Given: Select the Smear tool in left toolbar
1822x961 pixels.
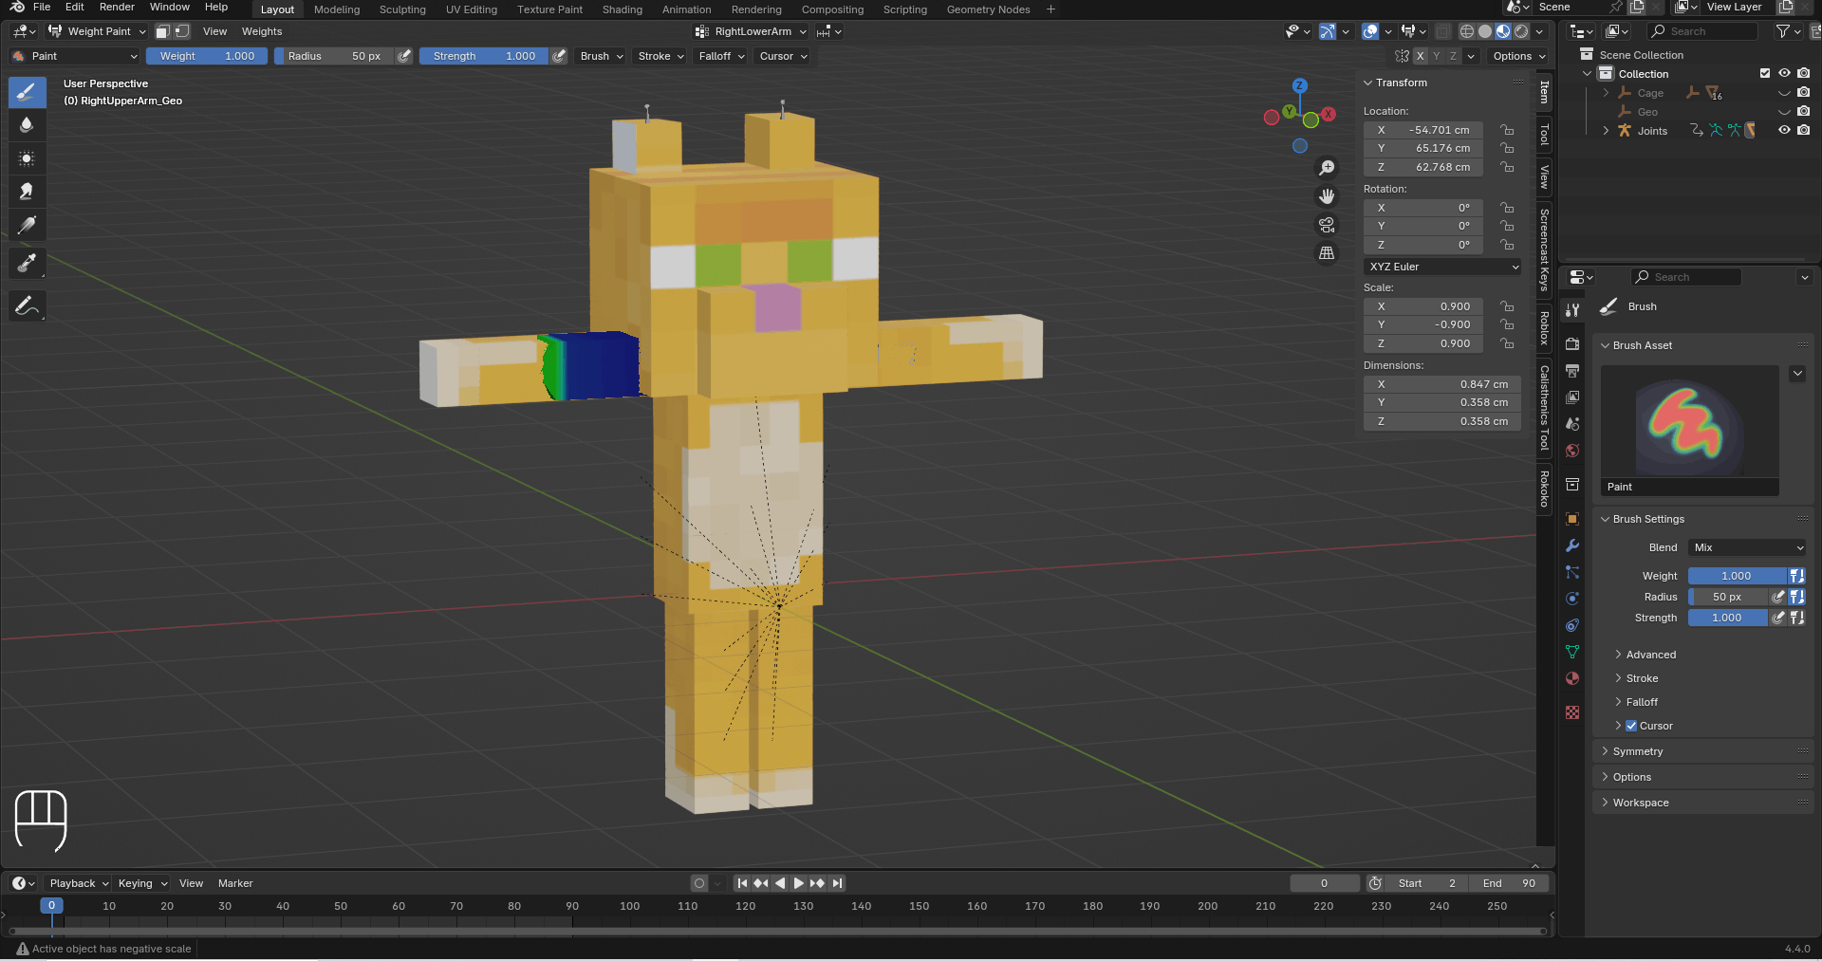Looking at the screenshot, I should pyautogui.click(x=27, y=192).
